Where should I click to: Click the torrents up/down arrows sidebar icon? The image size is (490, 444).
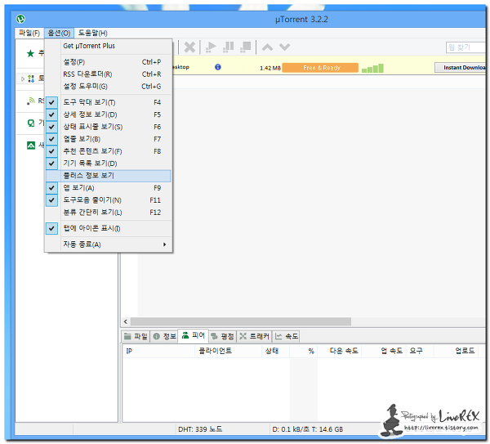tap(31, 78)
